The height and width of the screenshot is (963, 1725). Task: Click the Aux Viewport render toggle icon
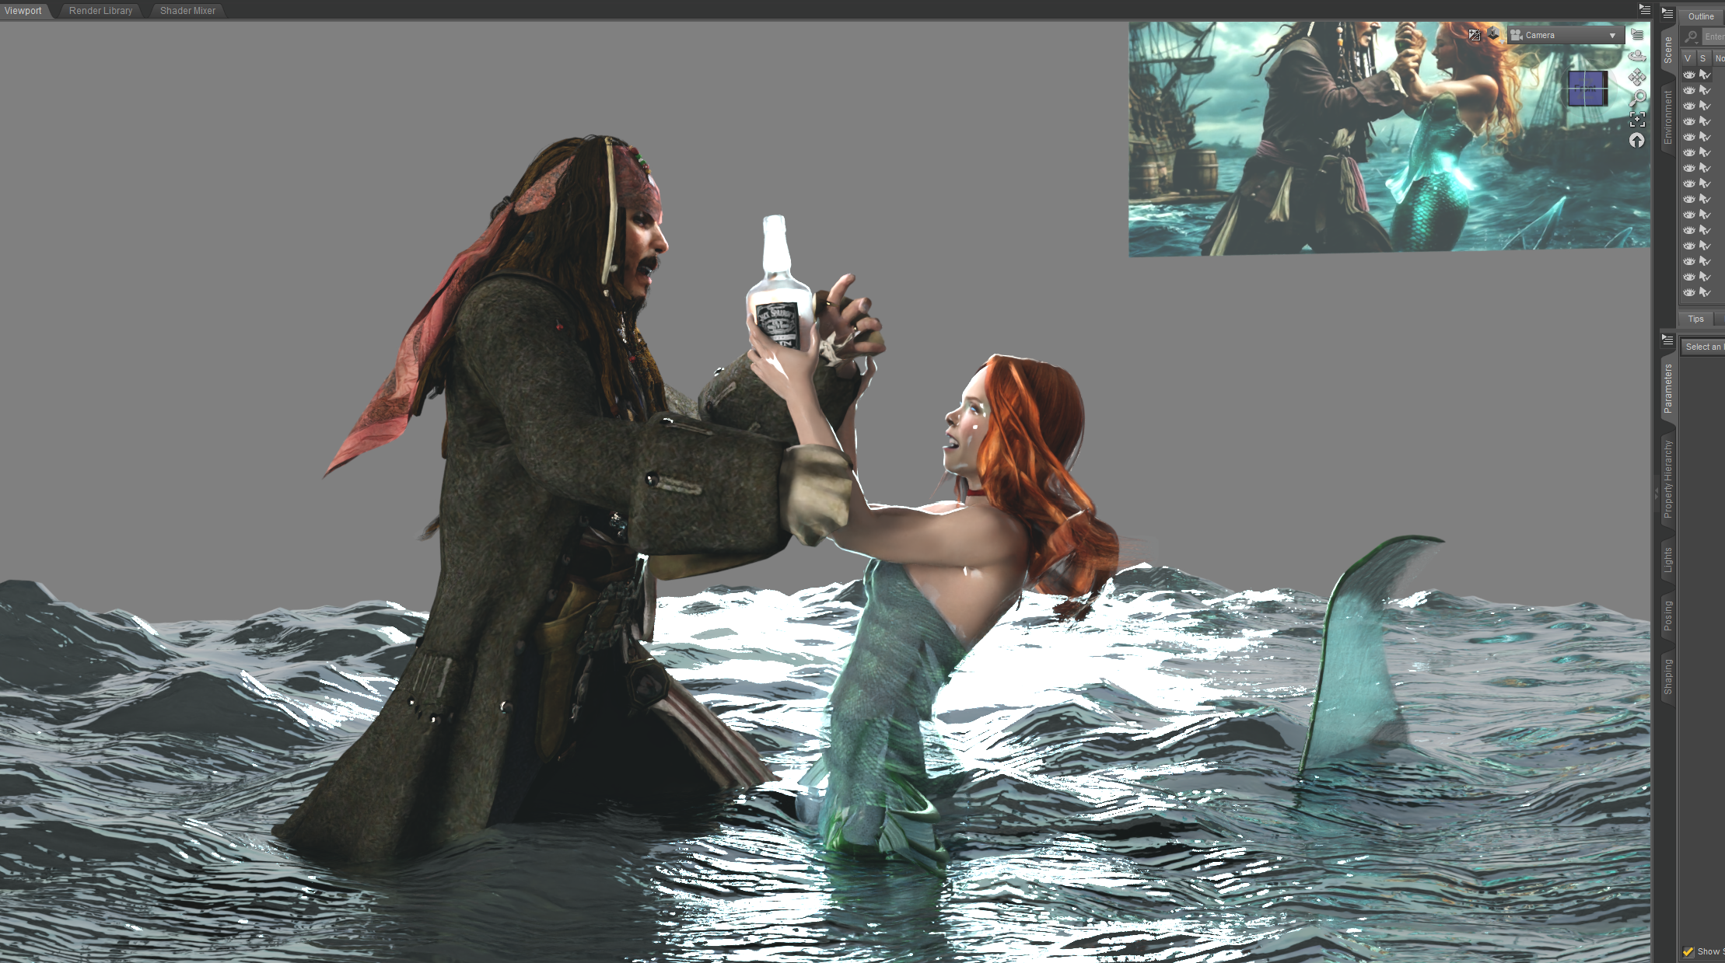pyautogui.click(x=1474, y=34)
